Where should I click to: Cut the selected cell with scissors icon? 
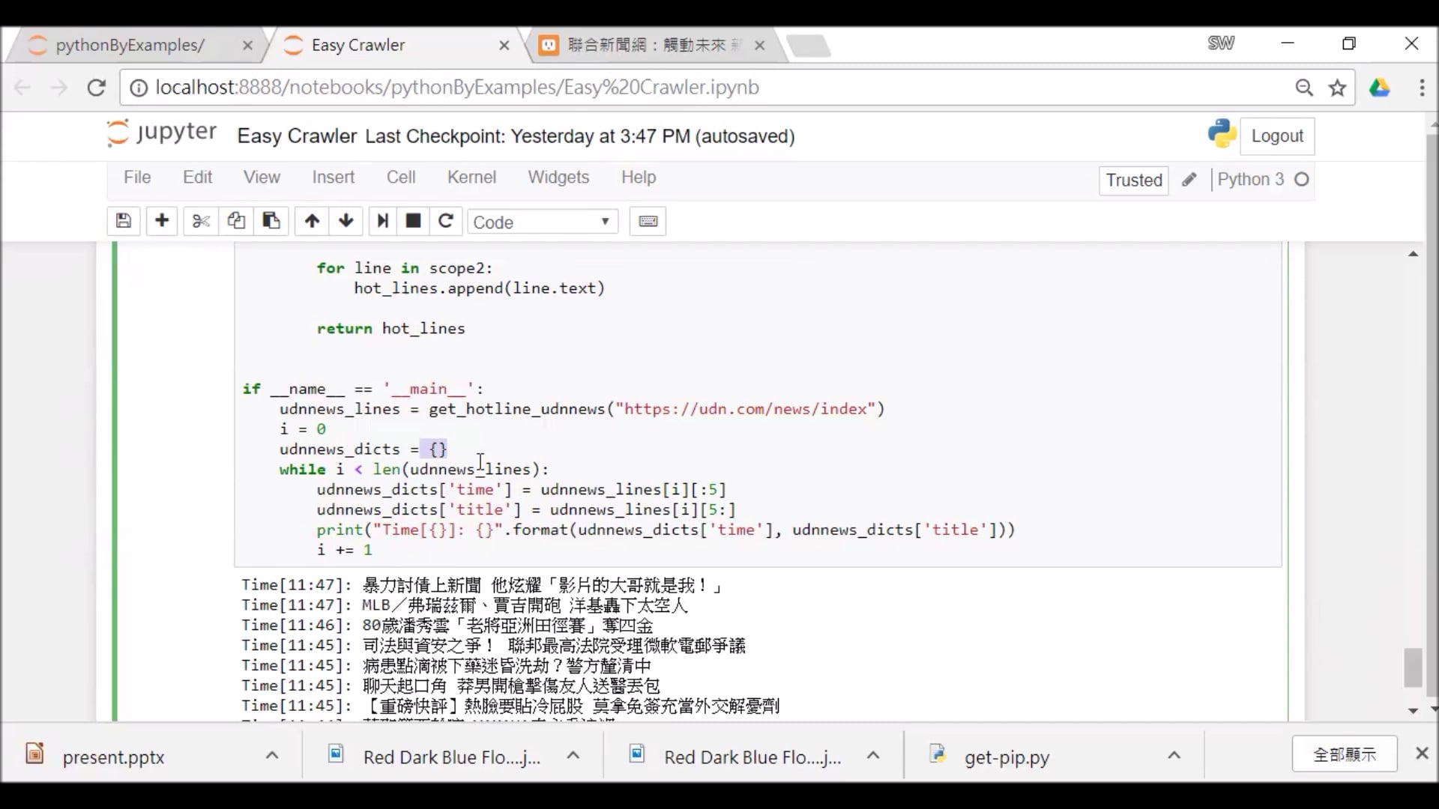click(x=199, y=220)
